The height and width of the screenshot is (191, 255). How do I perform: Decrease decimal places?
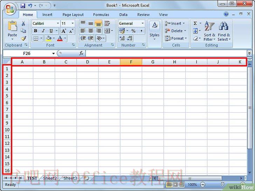[130, 38]
